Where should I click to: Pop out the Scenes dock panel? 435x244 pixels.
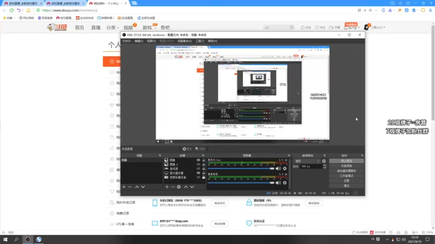(160, 156)
